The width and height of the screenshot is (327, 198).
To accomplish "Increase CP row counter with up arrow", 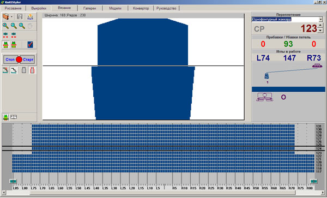I will coord(321,26).
